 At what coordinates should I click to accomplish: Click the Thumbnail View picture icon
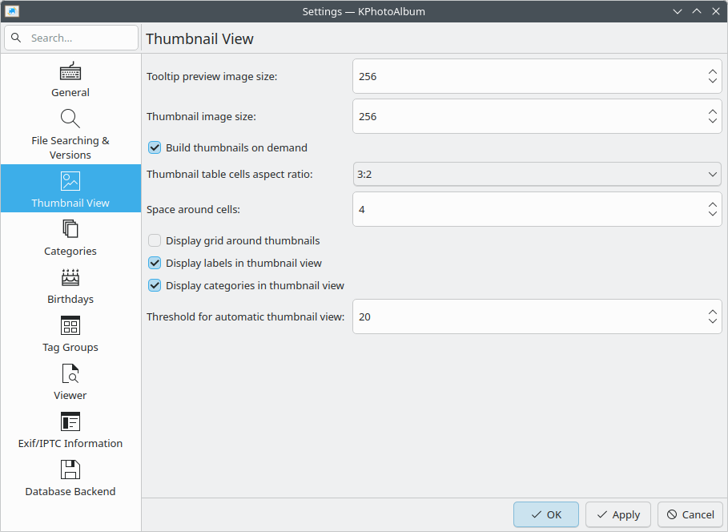coord(70,181)
